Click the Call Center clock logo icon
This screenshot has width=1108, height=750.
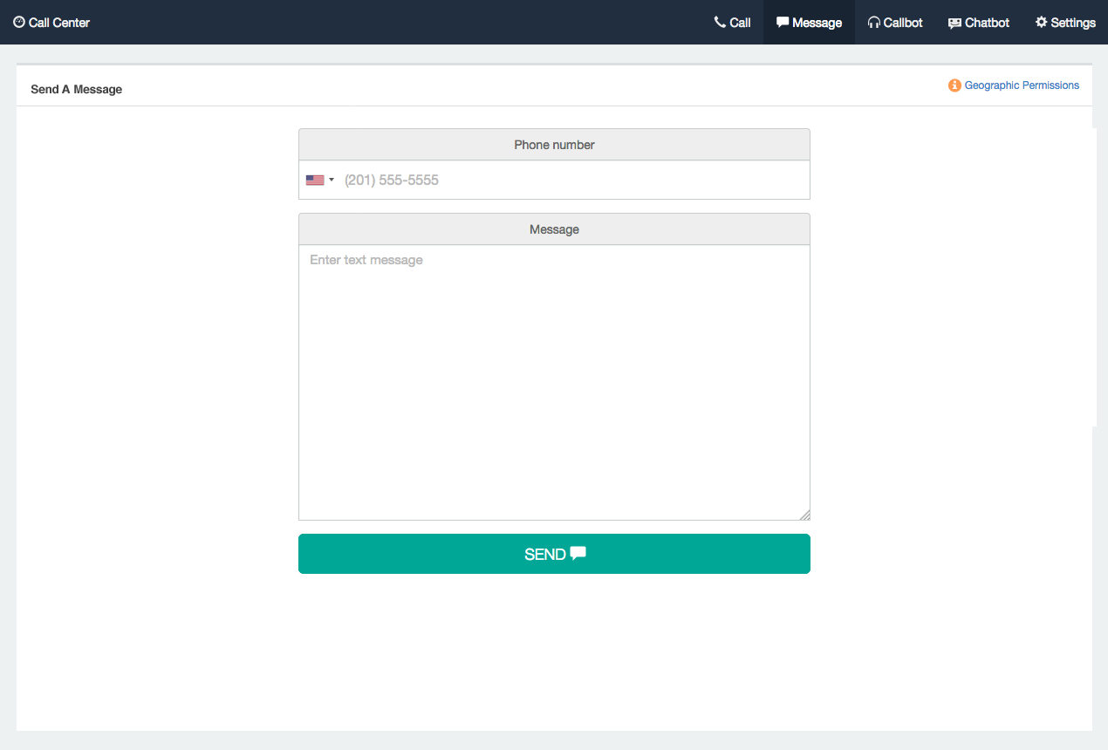coord(19,22)
